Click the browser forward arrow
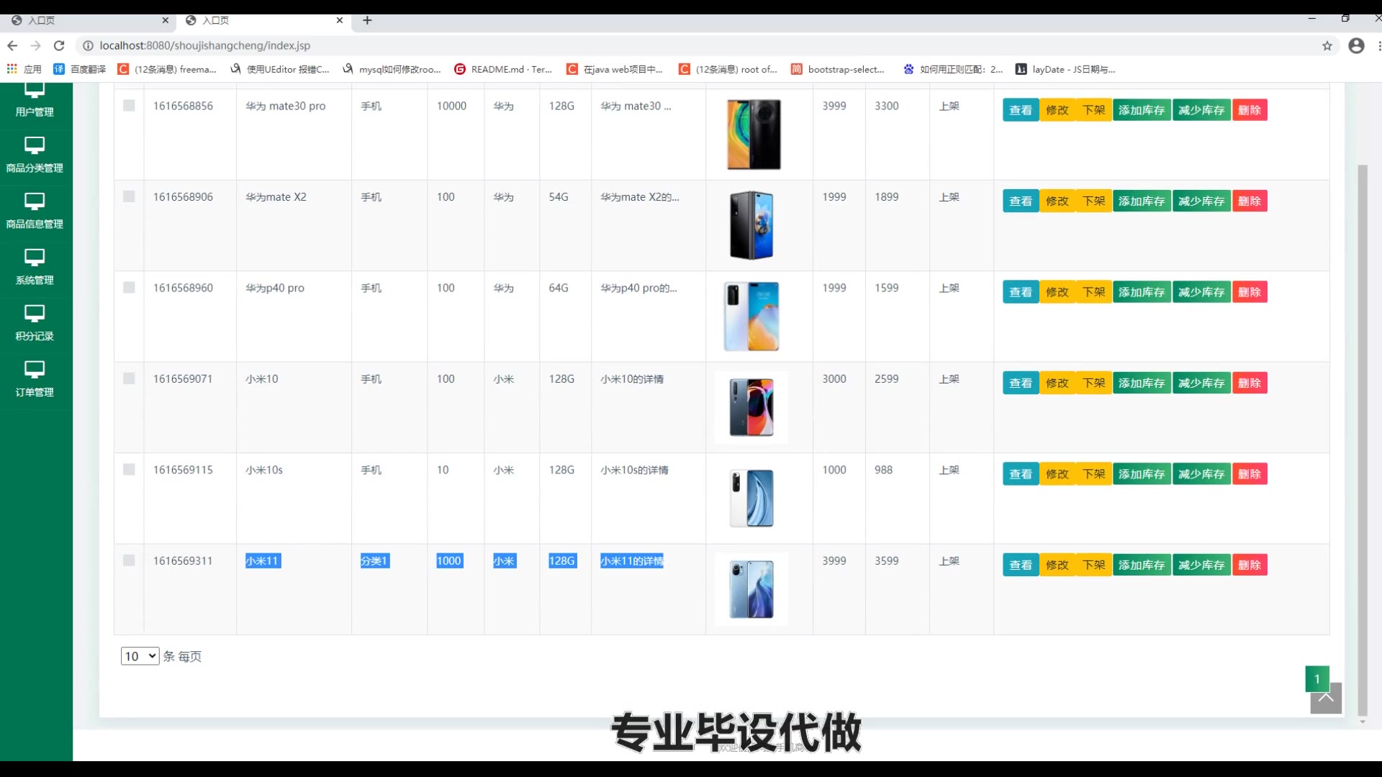 [x=35, y=45]
